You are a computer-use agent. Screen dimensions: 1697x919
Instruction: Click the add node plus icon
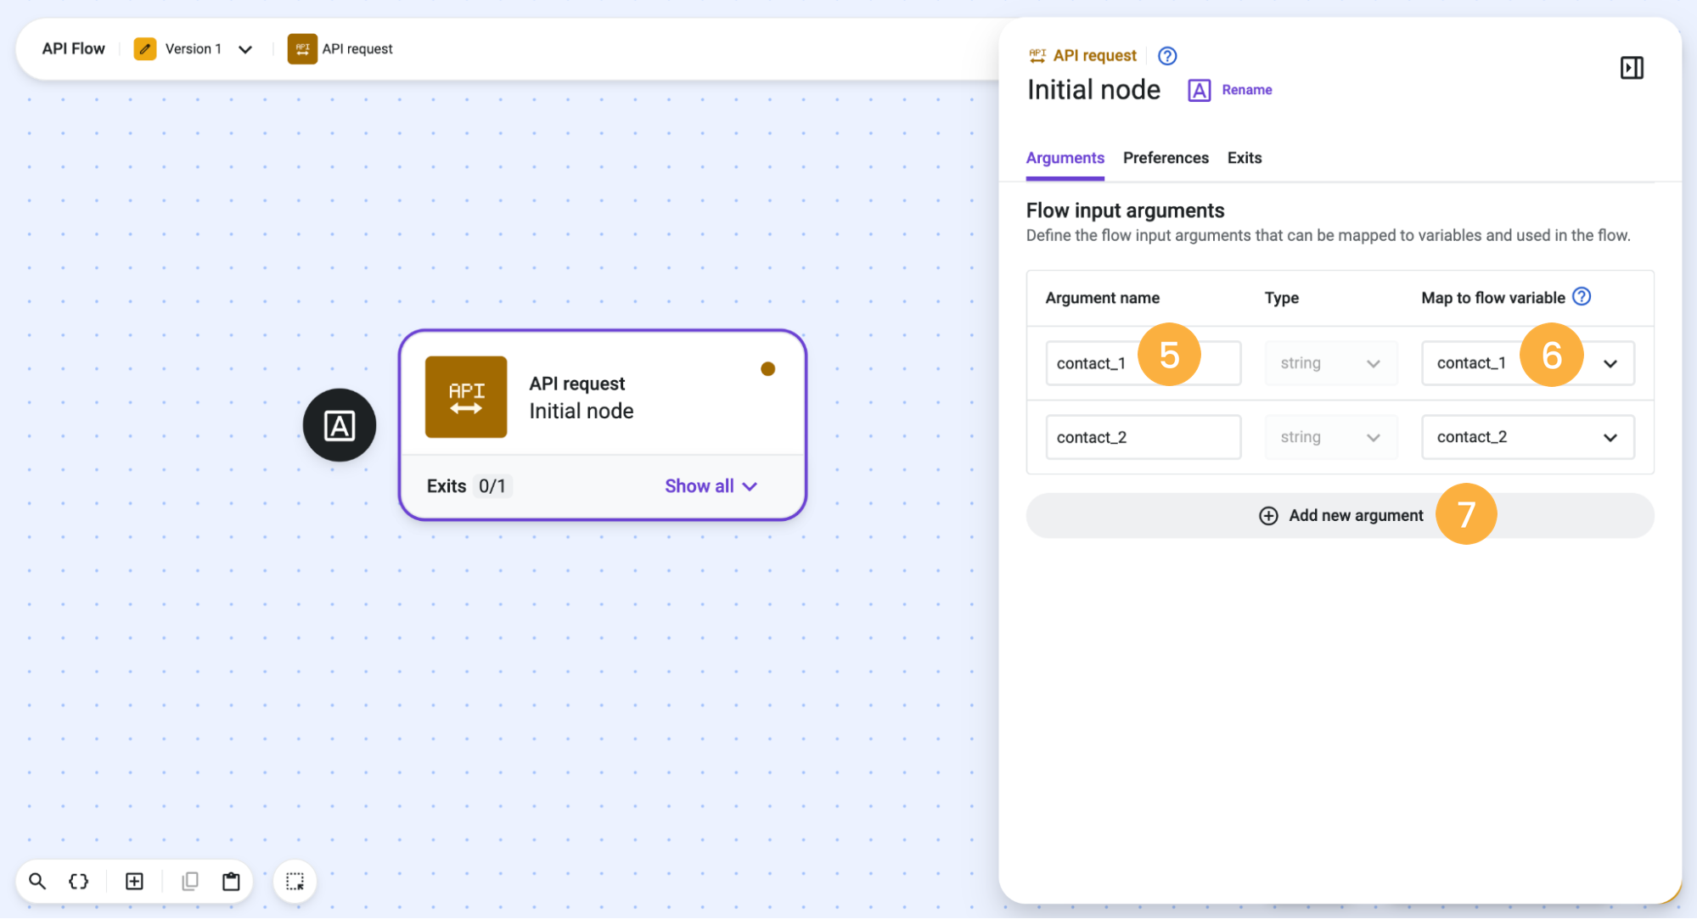(x=134, y=881)
